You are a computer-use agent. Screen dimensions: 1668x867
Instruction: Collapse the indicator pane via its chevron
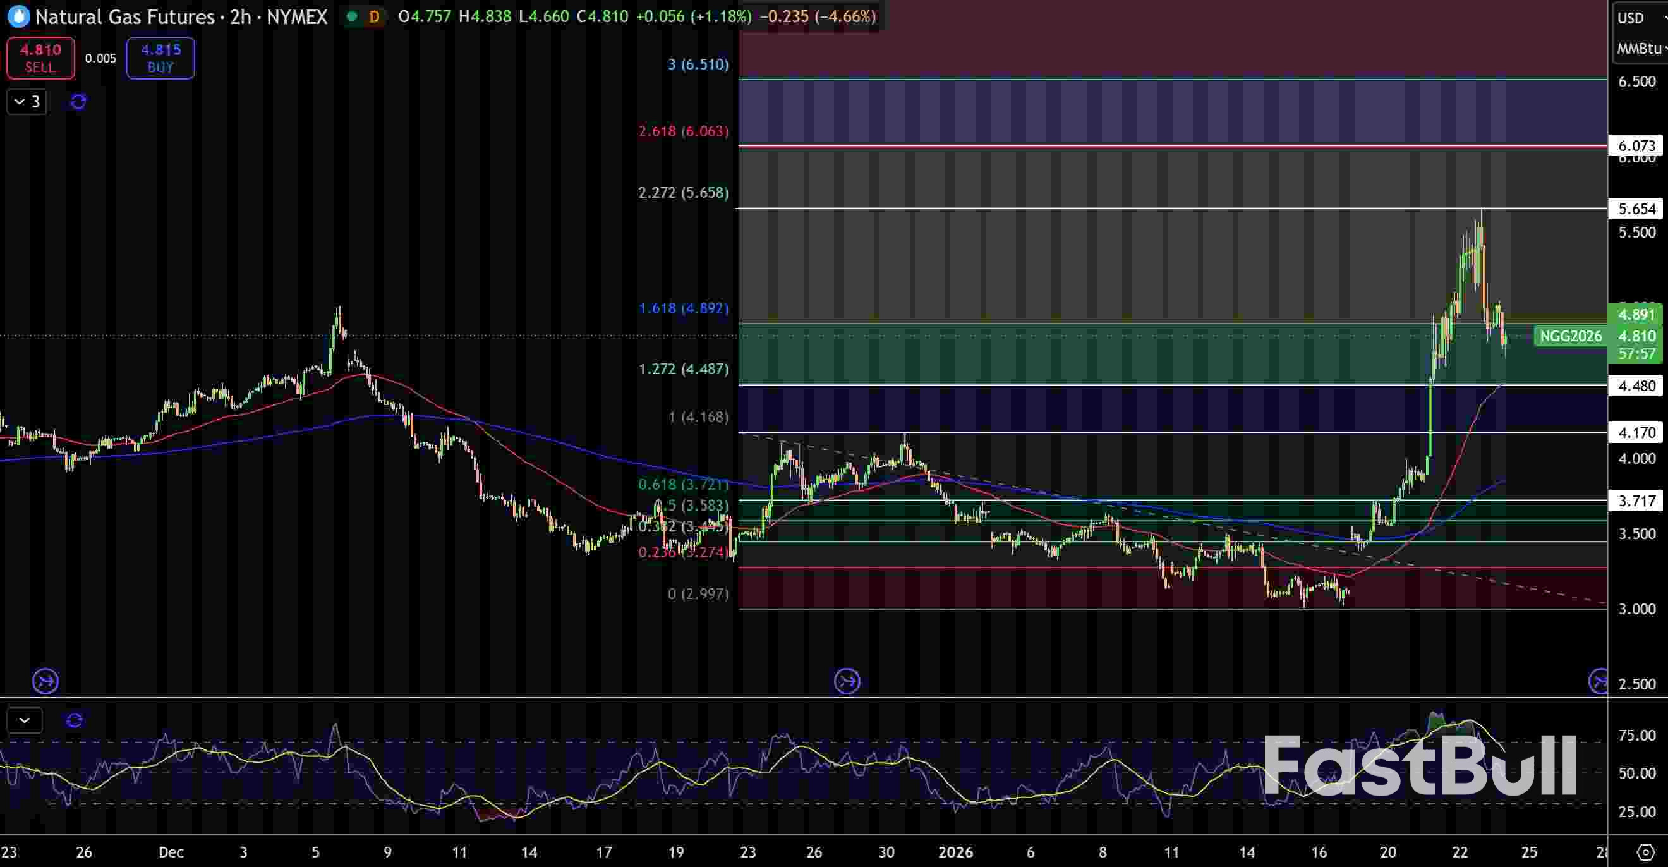pyautogui.click(x=24, y=720)
